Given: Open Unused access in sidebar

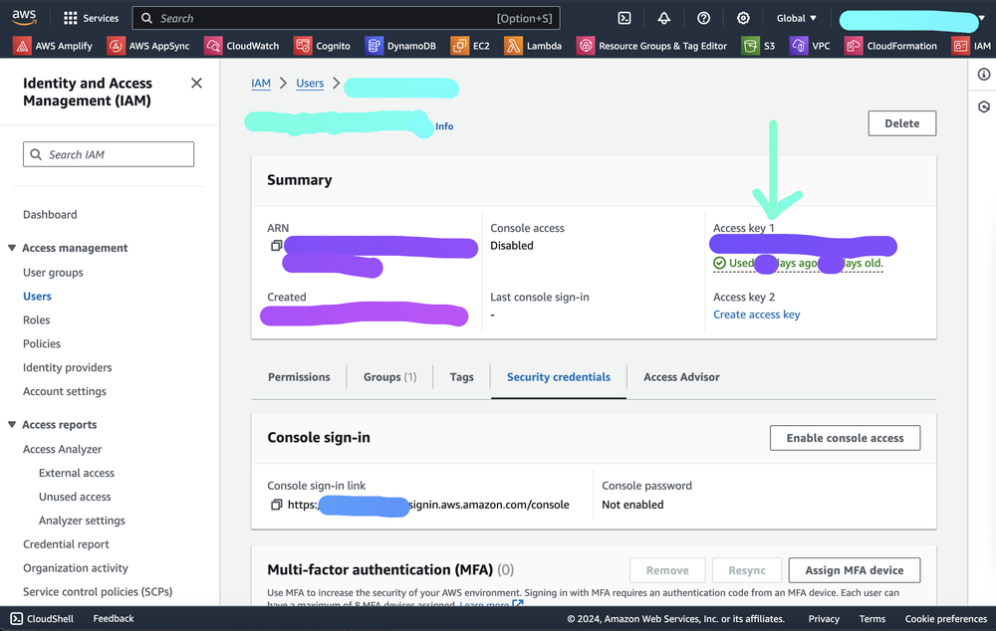Looking at the screenshot, I should click(75, 497).
